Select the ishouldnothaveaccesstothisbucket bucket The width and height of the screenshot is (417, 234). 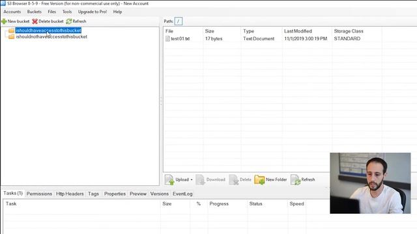(51, 36)
